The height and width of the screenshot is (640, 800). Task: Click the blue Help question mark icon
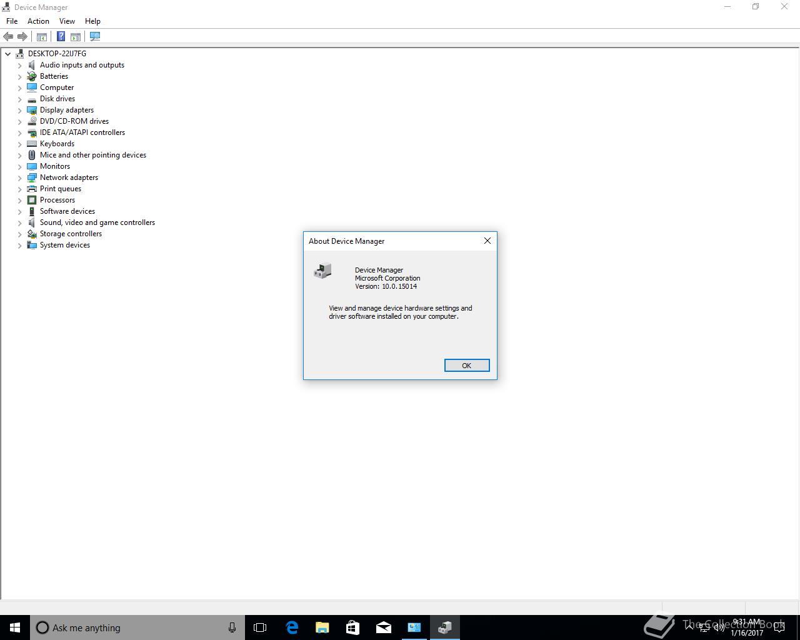[x=61, y=37]
